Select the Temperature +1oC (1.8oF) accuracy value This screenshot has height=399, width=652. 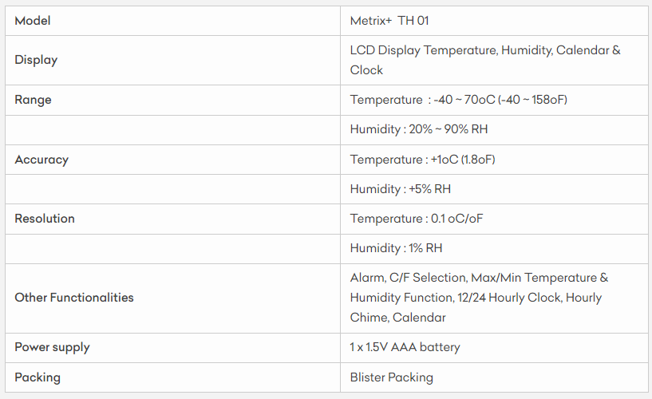click(422, 160)
